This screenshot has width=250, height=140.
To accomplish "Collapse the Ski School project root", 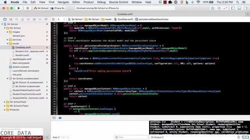I will coord(2,24).
